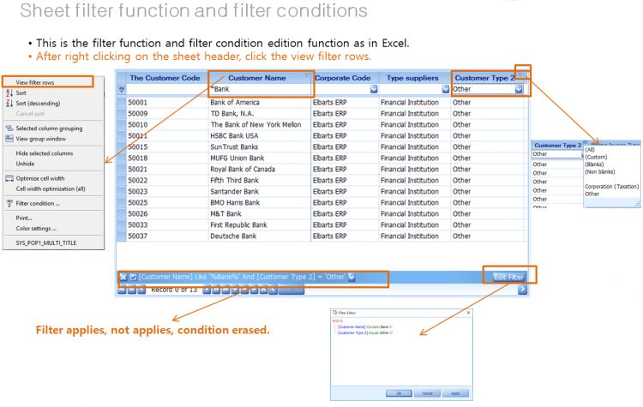Choose Cell width optimization (all)
Screen dimensions: 643x407
pos(51,189)
